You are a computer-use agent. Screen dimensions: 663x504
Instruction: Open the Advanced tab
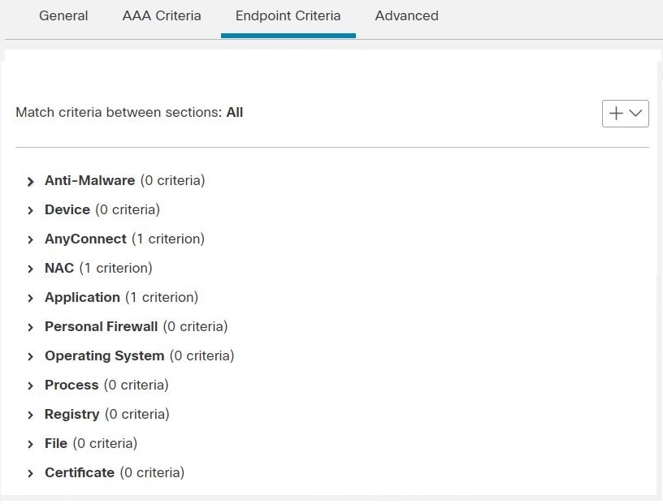pos(407,16)
